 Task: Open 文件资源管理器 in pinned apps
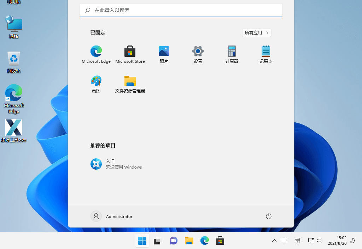click(x=130, y=84)
